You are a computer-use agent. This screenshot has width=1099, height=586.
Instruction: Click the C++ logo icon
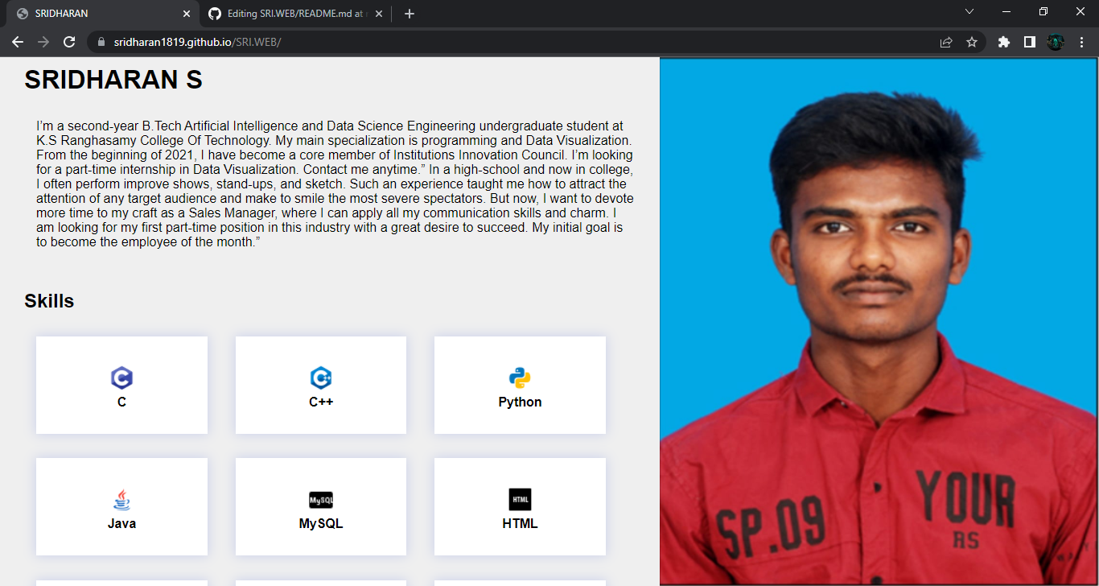coord(321,378)
